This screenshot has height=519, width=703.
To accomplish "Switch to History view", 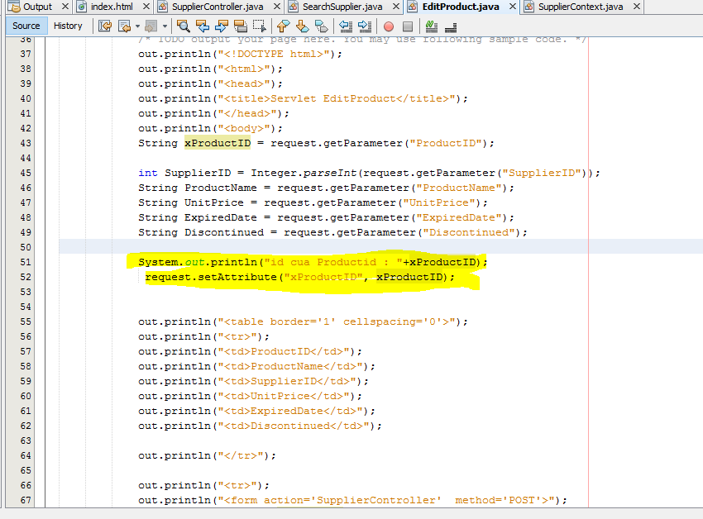I will pos(68,26).
